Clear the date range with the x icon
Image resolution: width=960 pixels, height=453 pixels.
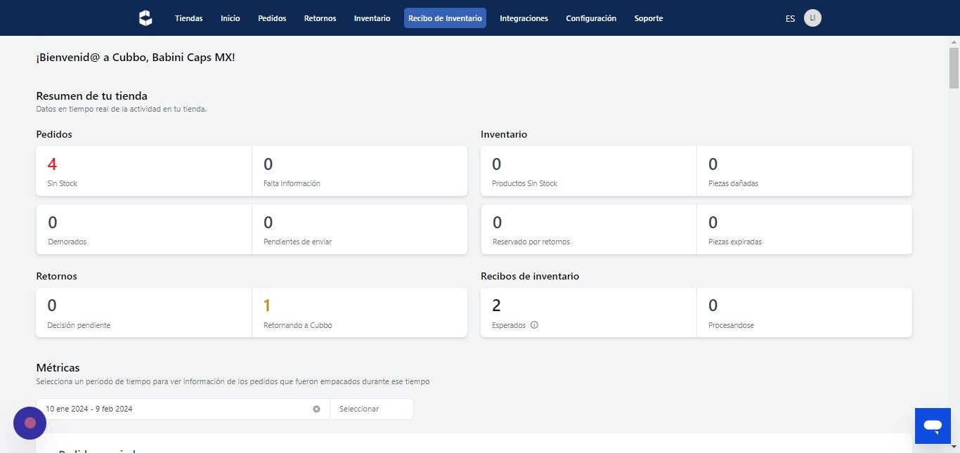point(316,409)
